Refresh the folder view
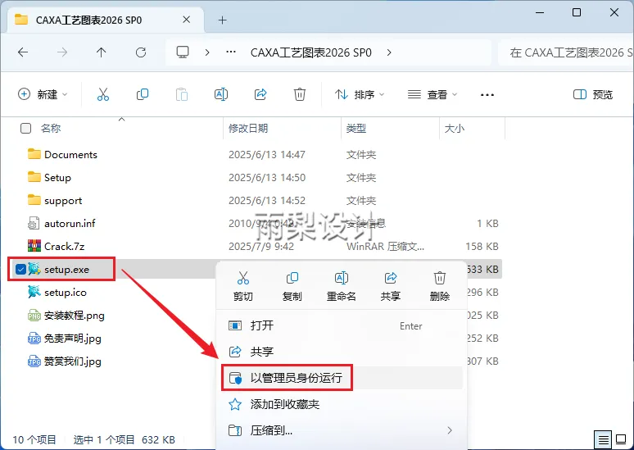This screenshot has height=450, width=634. 141,52
